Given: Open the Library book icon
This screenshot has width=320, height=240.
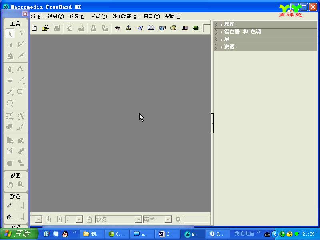Looking at the screenshot, I should click(x=151, y=28).
